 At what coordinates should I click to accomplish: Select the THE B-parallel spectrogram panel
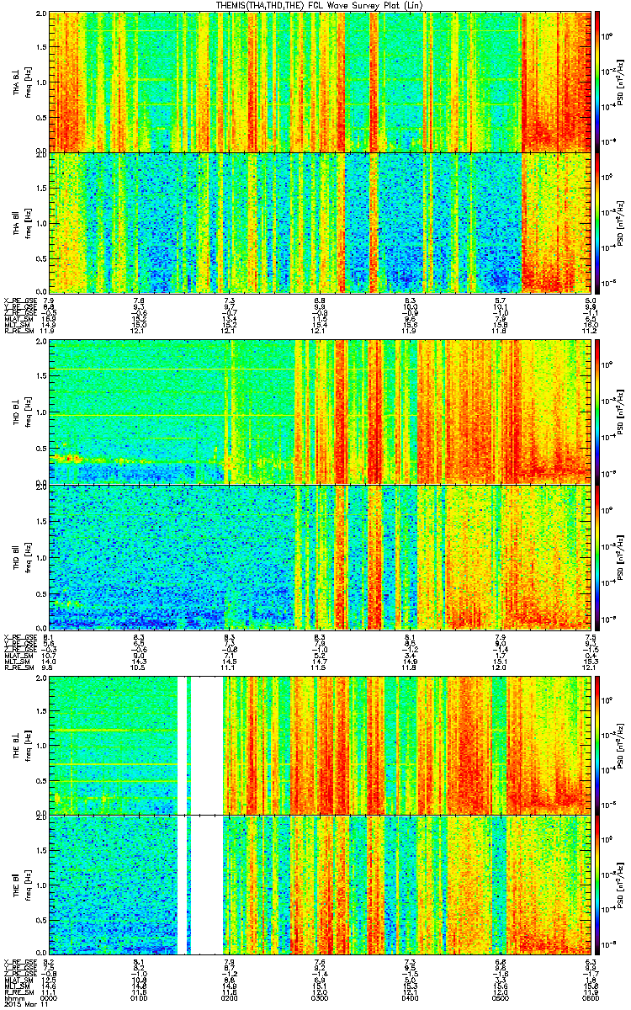coord(320,884)
